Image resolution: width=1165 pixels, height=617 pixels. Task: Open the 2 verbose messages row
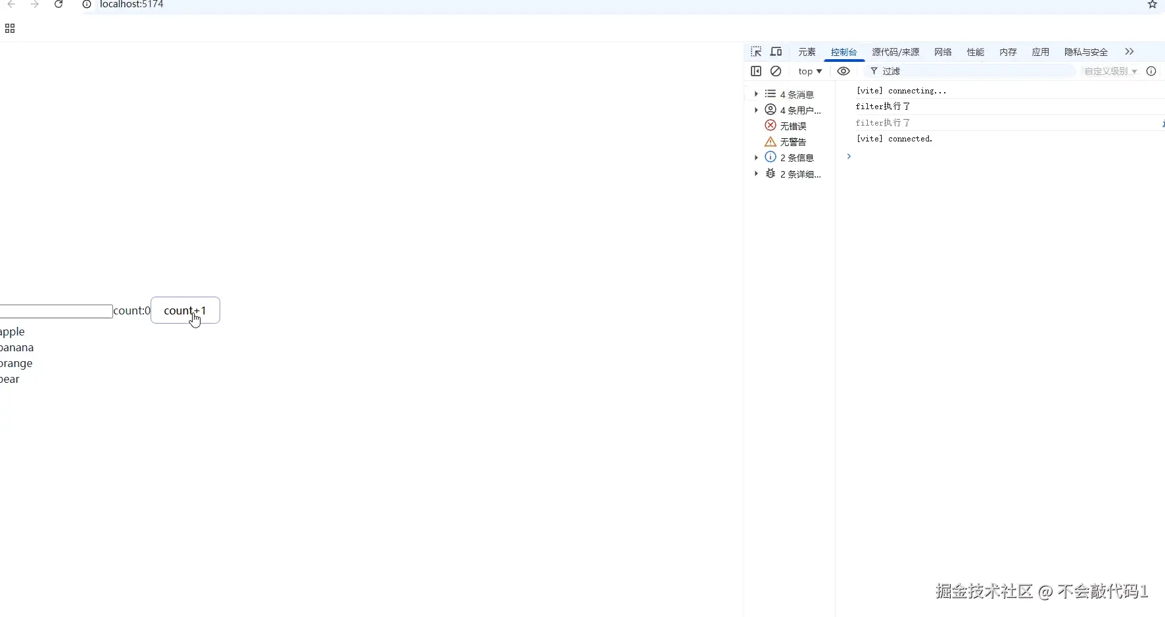coord(790,174)
